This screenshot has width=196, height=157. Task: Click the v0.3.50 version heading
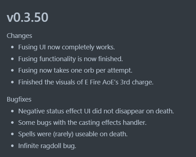[28, 17]
